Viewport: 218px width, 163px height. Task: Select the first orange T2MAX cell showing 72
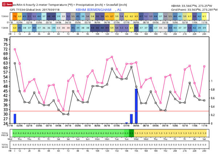coord(15,17)
